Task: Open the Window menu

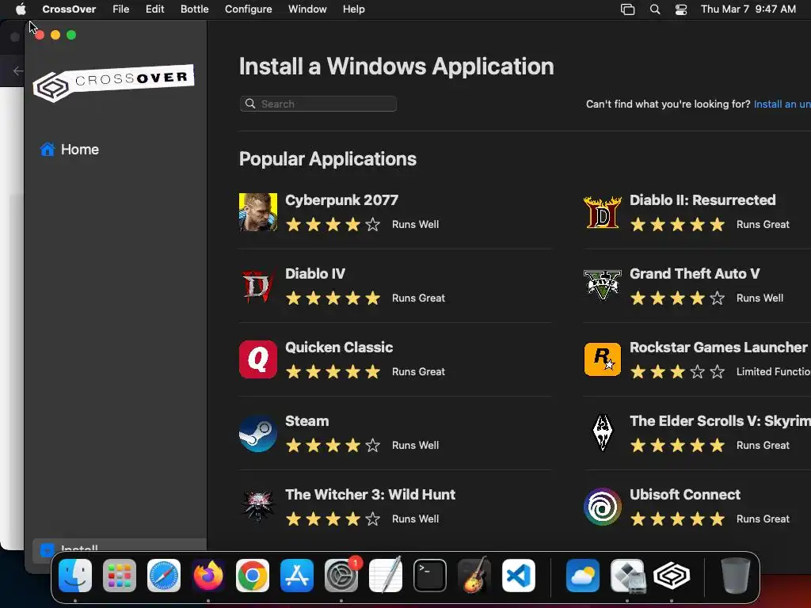Action: 307,9
